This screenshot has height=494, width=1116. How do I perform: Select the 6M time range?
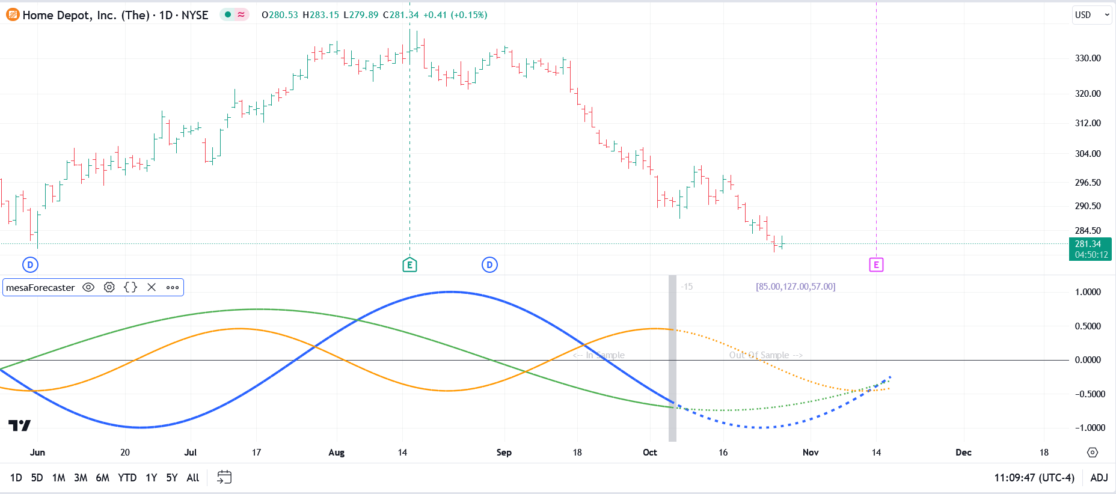click(x=103, y=478)
